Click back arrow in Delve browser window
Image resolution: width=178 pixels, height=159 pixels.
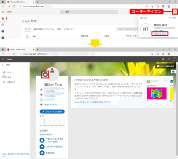pyautogui.click(x=4, y=54)
